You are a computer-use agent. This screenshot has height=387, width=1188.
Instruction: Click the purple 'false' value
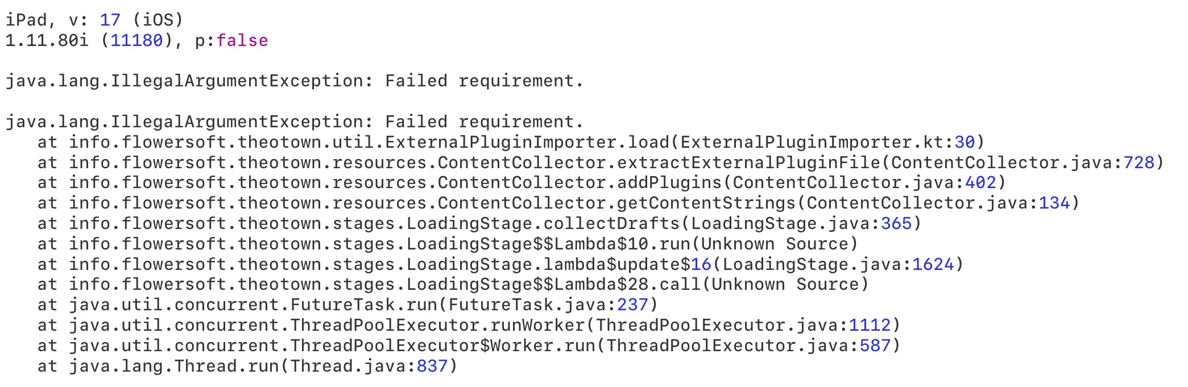(x=242, y=40)
